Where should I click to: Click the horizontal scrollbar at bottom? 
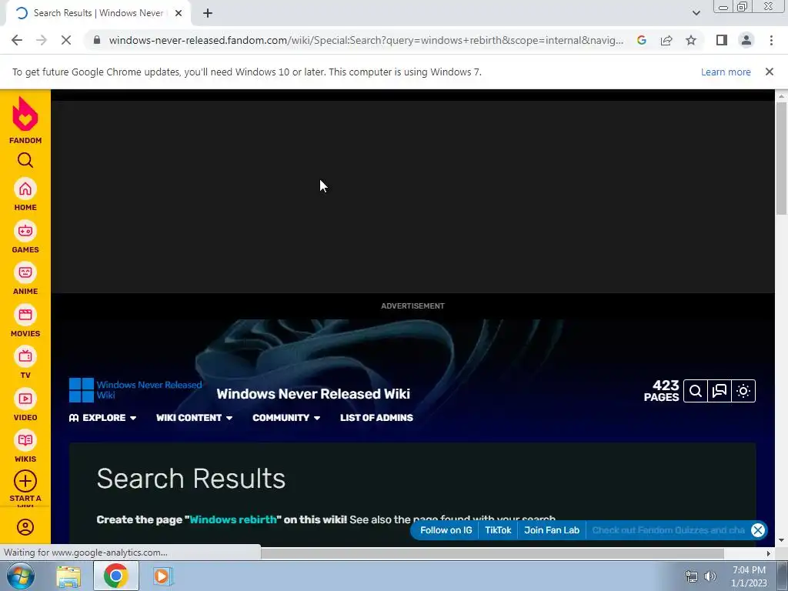[492, 553]
